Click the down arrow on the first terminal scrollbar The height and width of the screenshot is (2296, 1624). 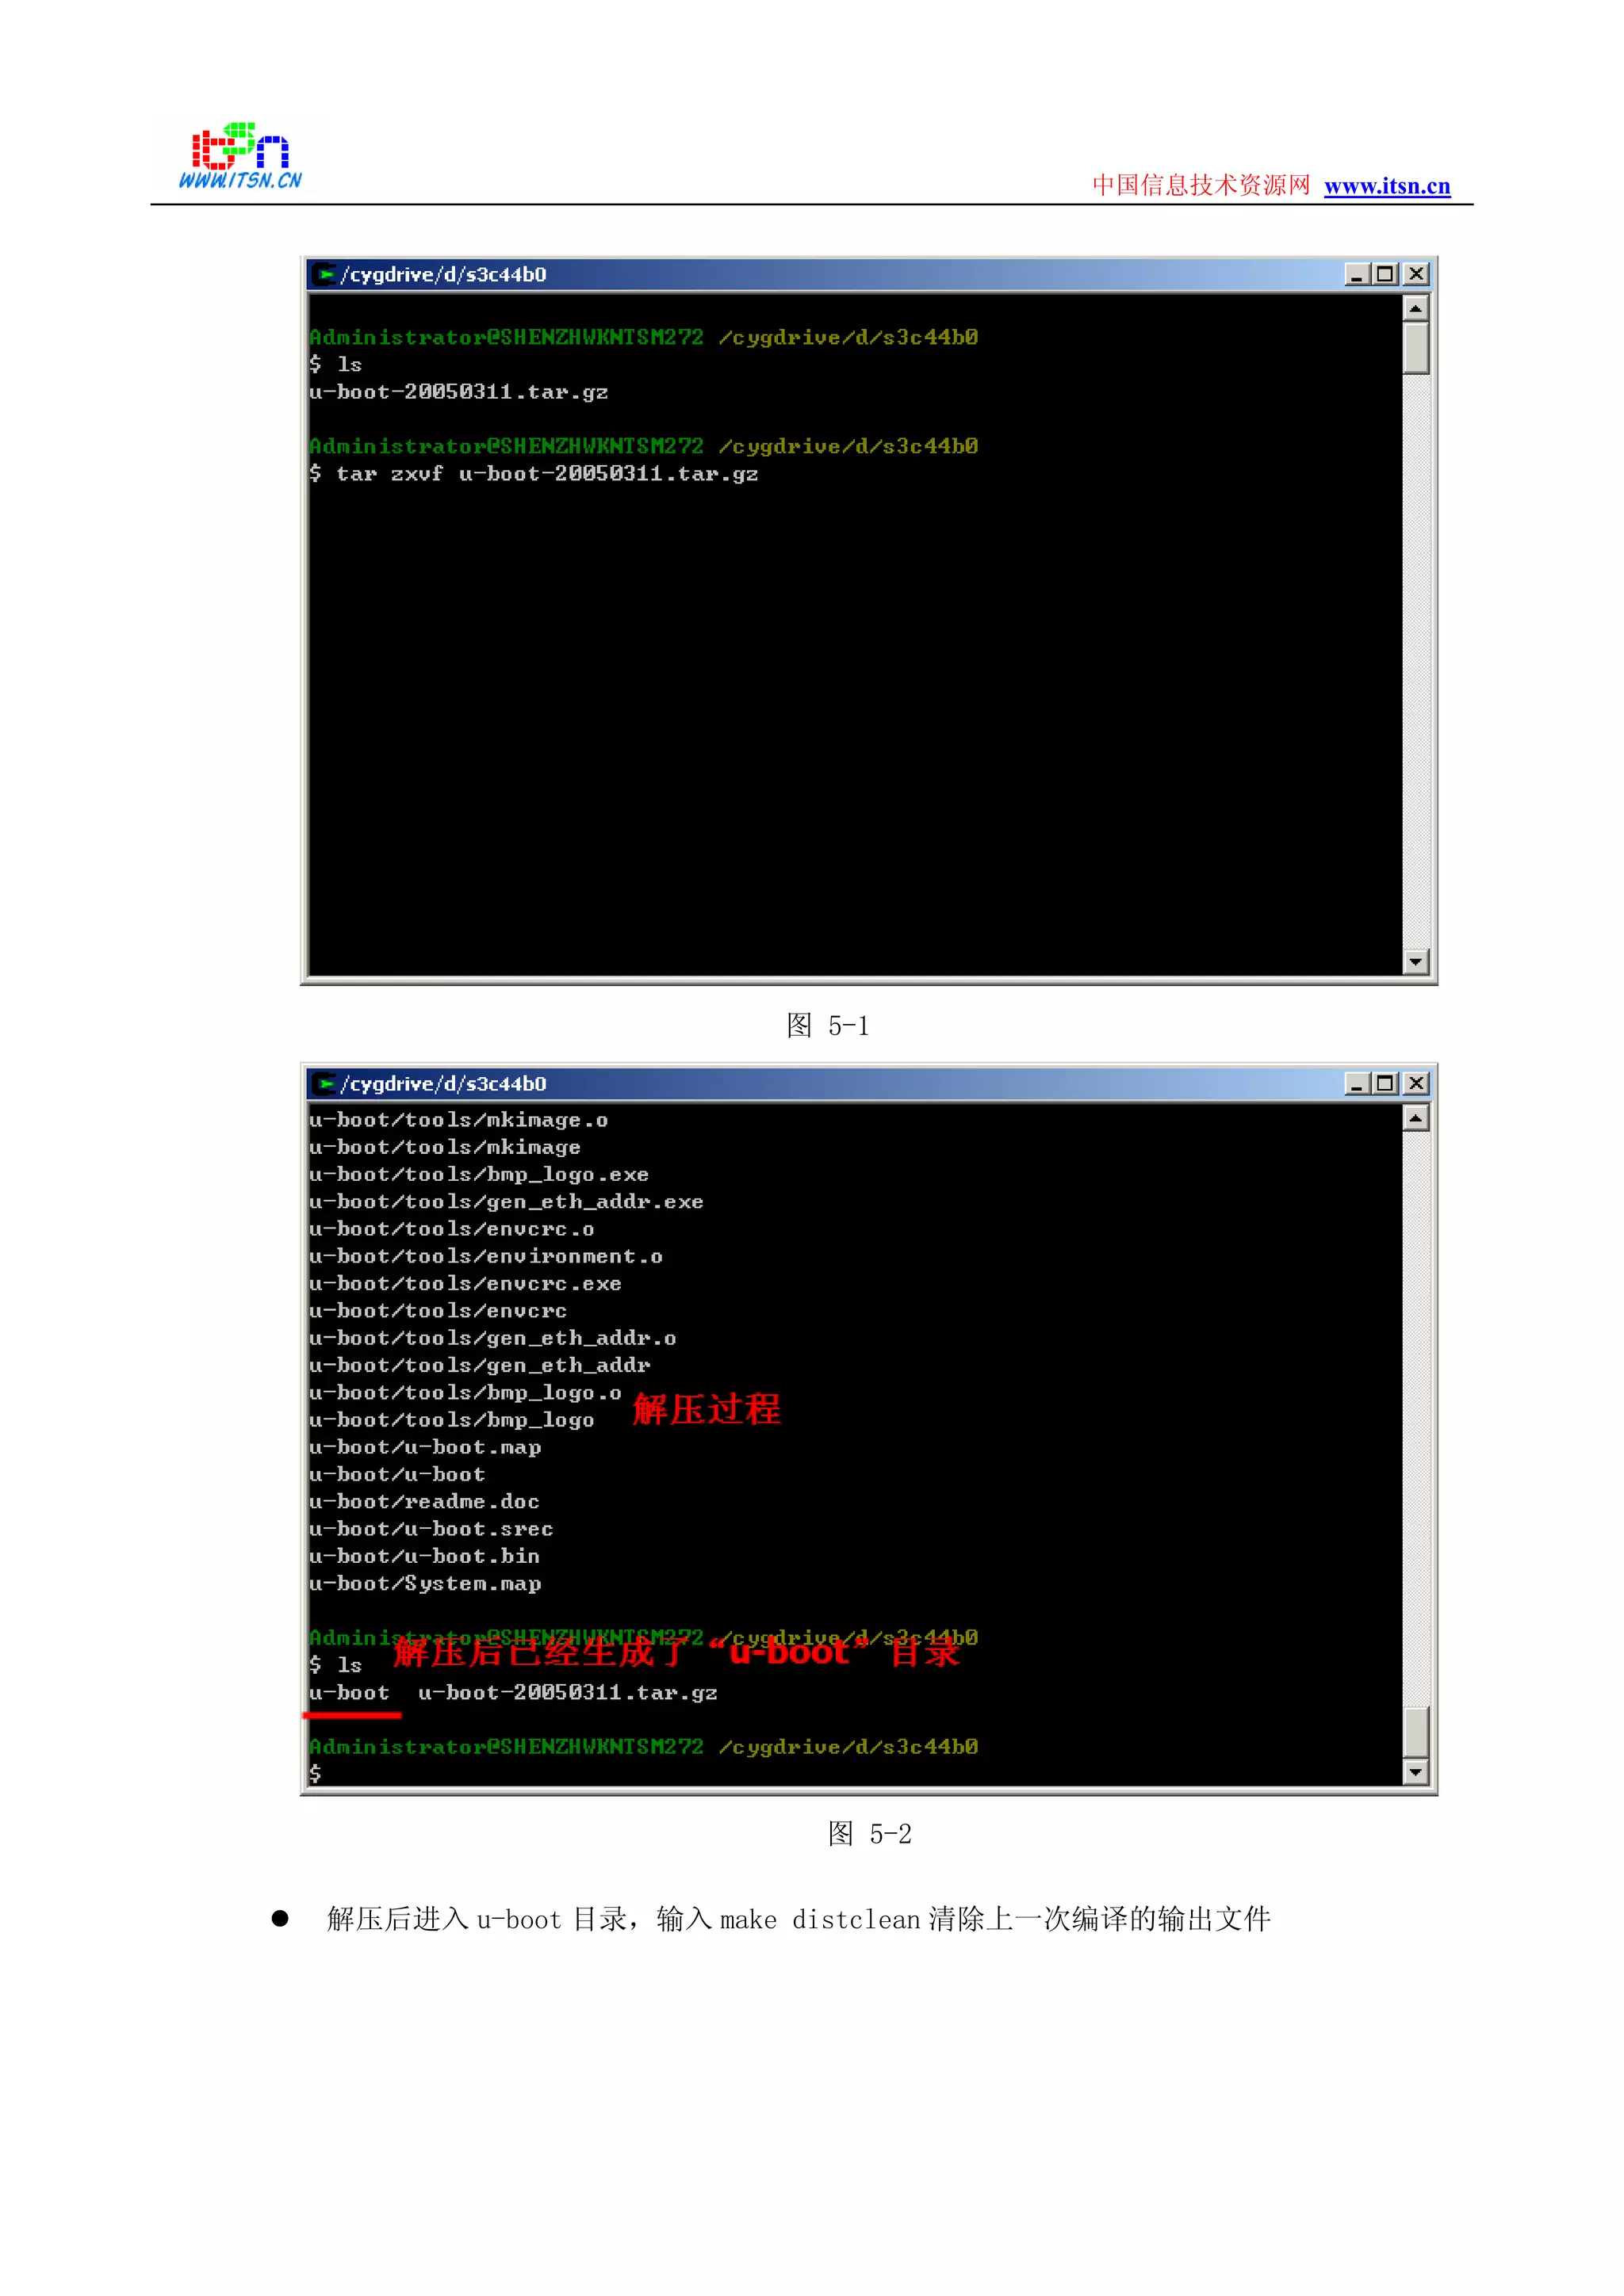[1415, 962]
